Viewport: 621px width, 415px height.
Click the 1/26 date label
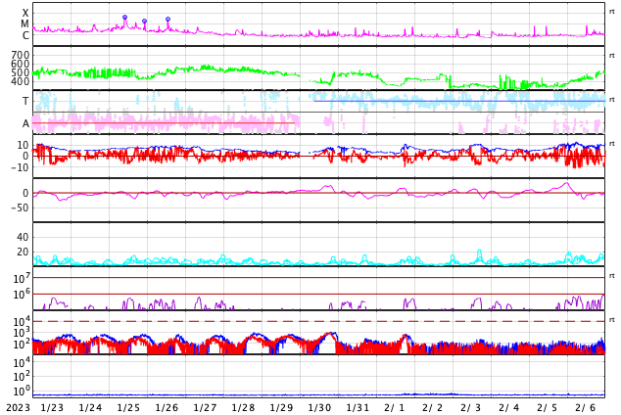coord(167,407)
